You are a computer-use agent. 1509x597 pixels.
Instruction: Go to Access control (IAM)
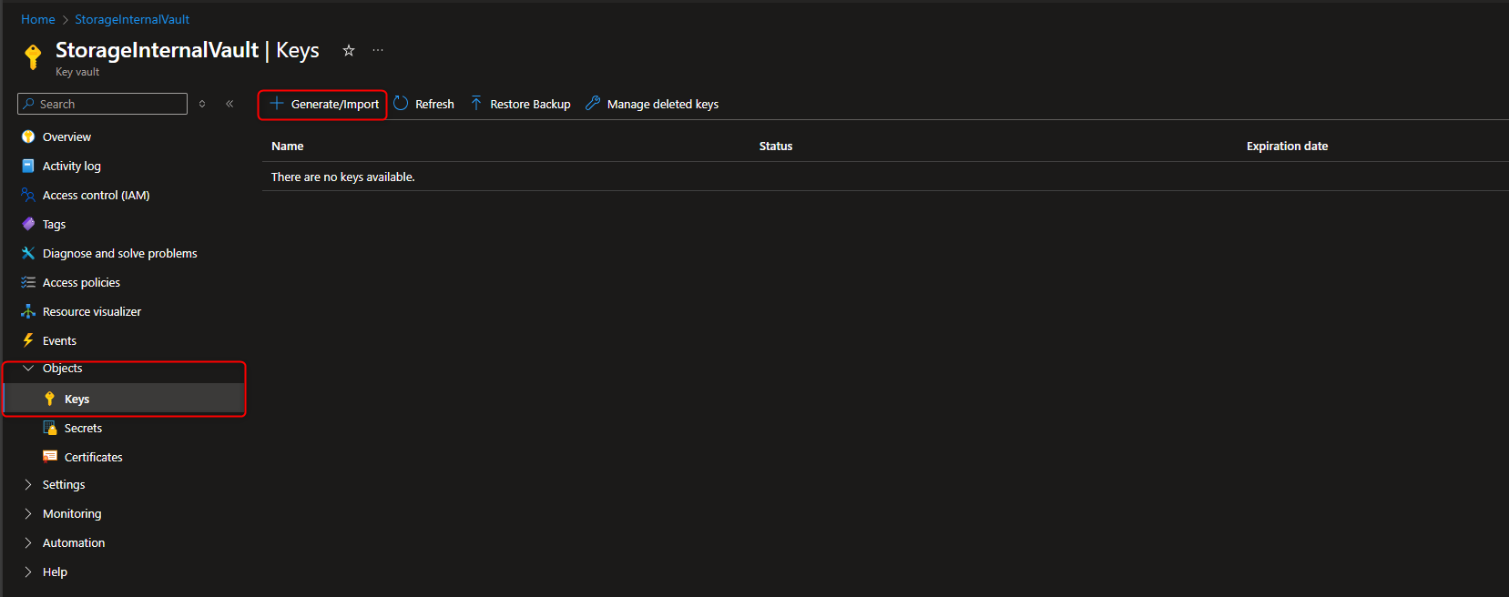[97, 195]
